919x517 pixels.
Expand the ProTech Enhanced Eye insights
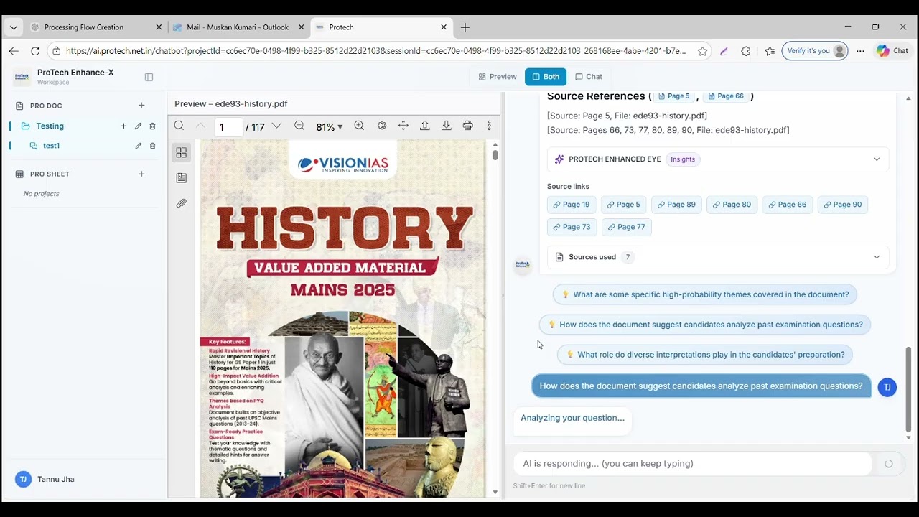pyautogui.click(x=718, y=159)
